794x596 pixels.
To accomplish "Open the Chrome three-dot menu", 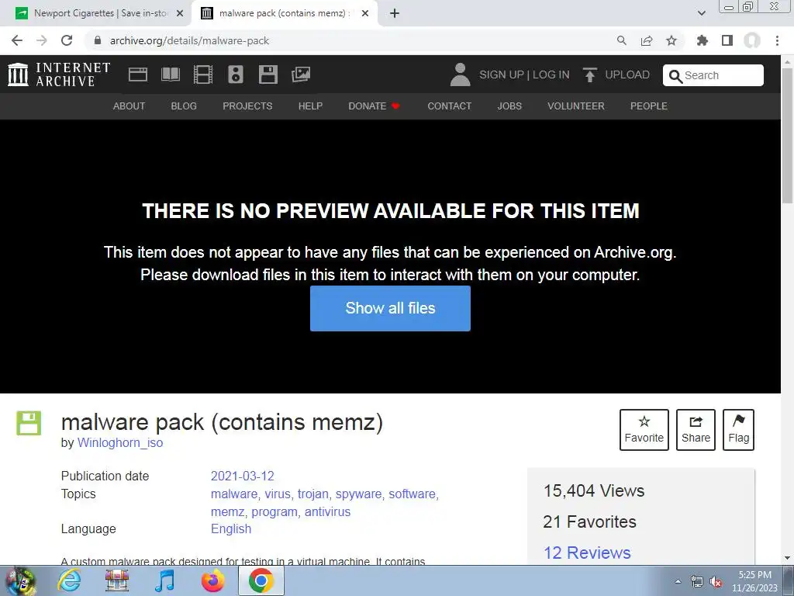I will [x=777, y=40].
